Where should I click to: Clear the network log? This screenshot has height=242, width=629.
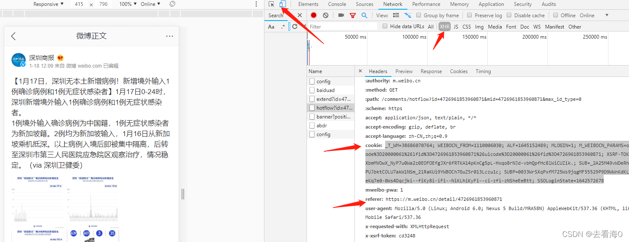point(325,16)
